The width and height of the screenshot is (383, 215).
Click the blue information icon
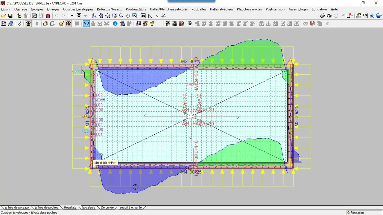coord(115,24)
